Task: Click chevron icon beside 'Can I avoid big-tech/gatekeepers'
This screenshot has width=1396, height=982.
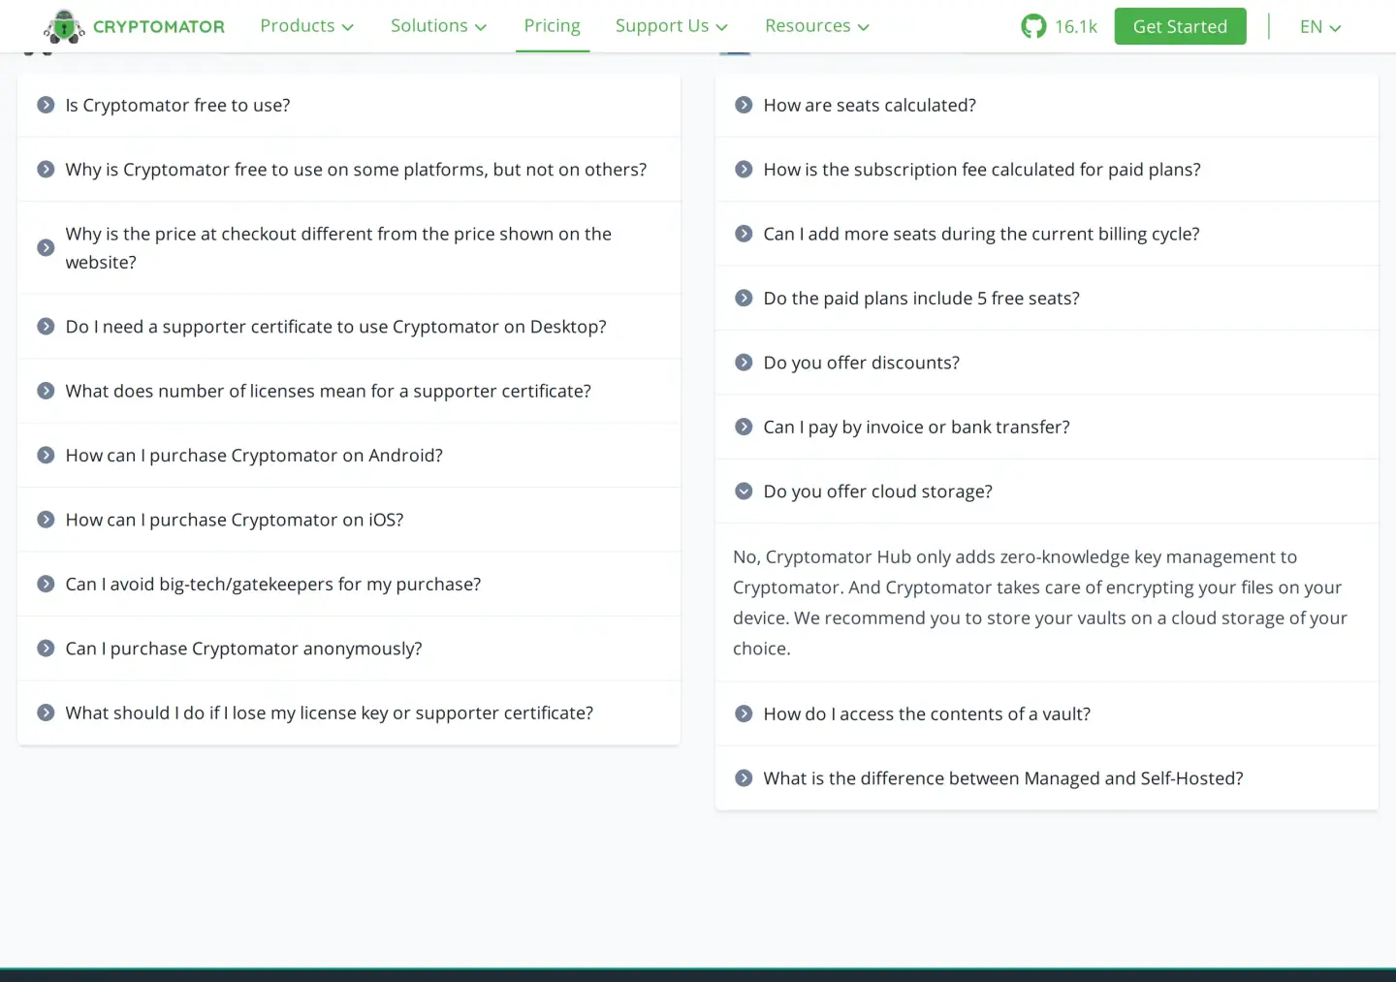Action: click(x=46, y=584)
